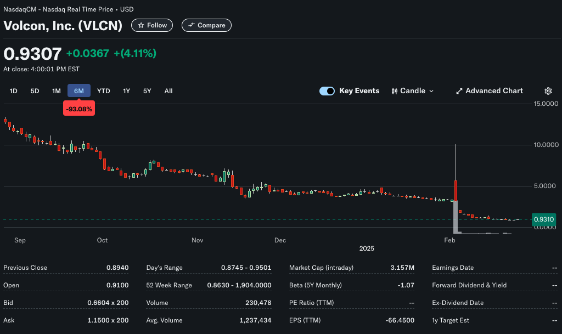Click the 0.9310 current price marker
The height and width of the screenshot is (334, 562).
pyautogui.click(x=544, y=219)
